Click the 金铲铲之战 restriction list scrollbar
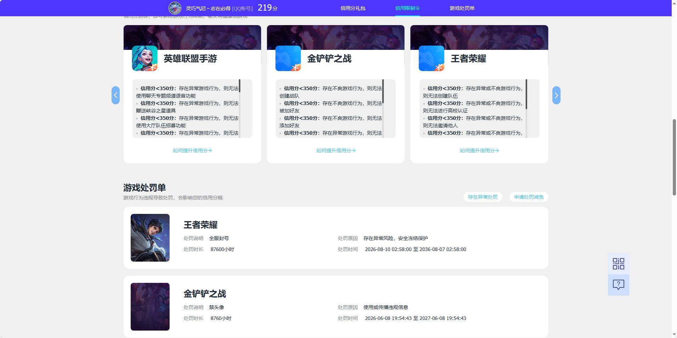The height and width of the screenshot is (338, 677). click(x=383, y=91)
